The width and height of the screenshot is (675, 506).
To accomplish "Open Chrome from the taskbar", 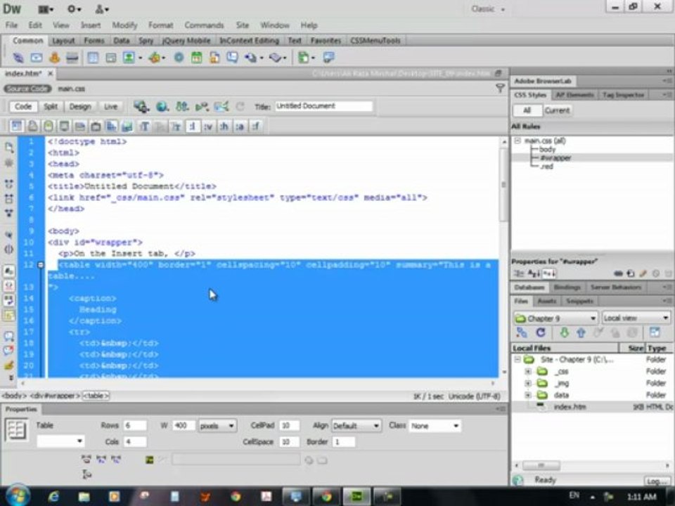I will click(236, 497).
